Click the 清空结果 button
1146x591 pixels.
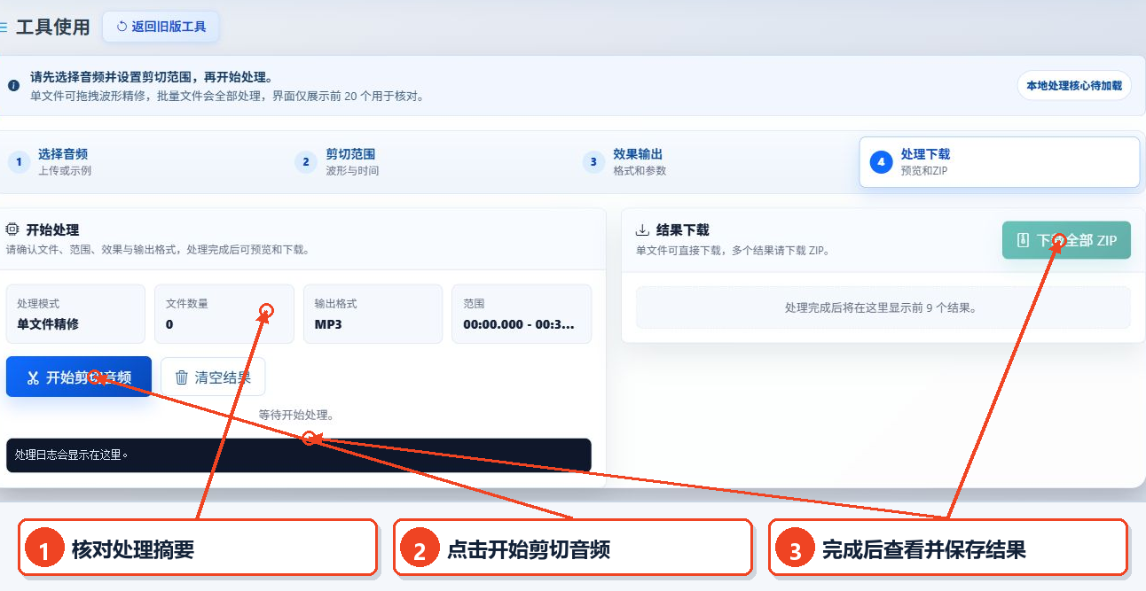tap(213, 377)
